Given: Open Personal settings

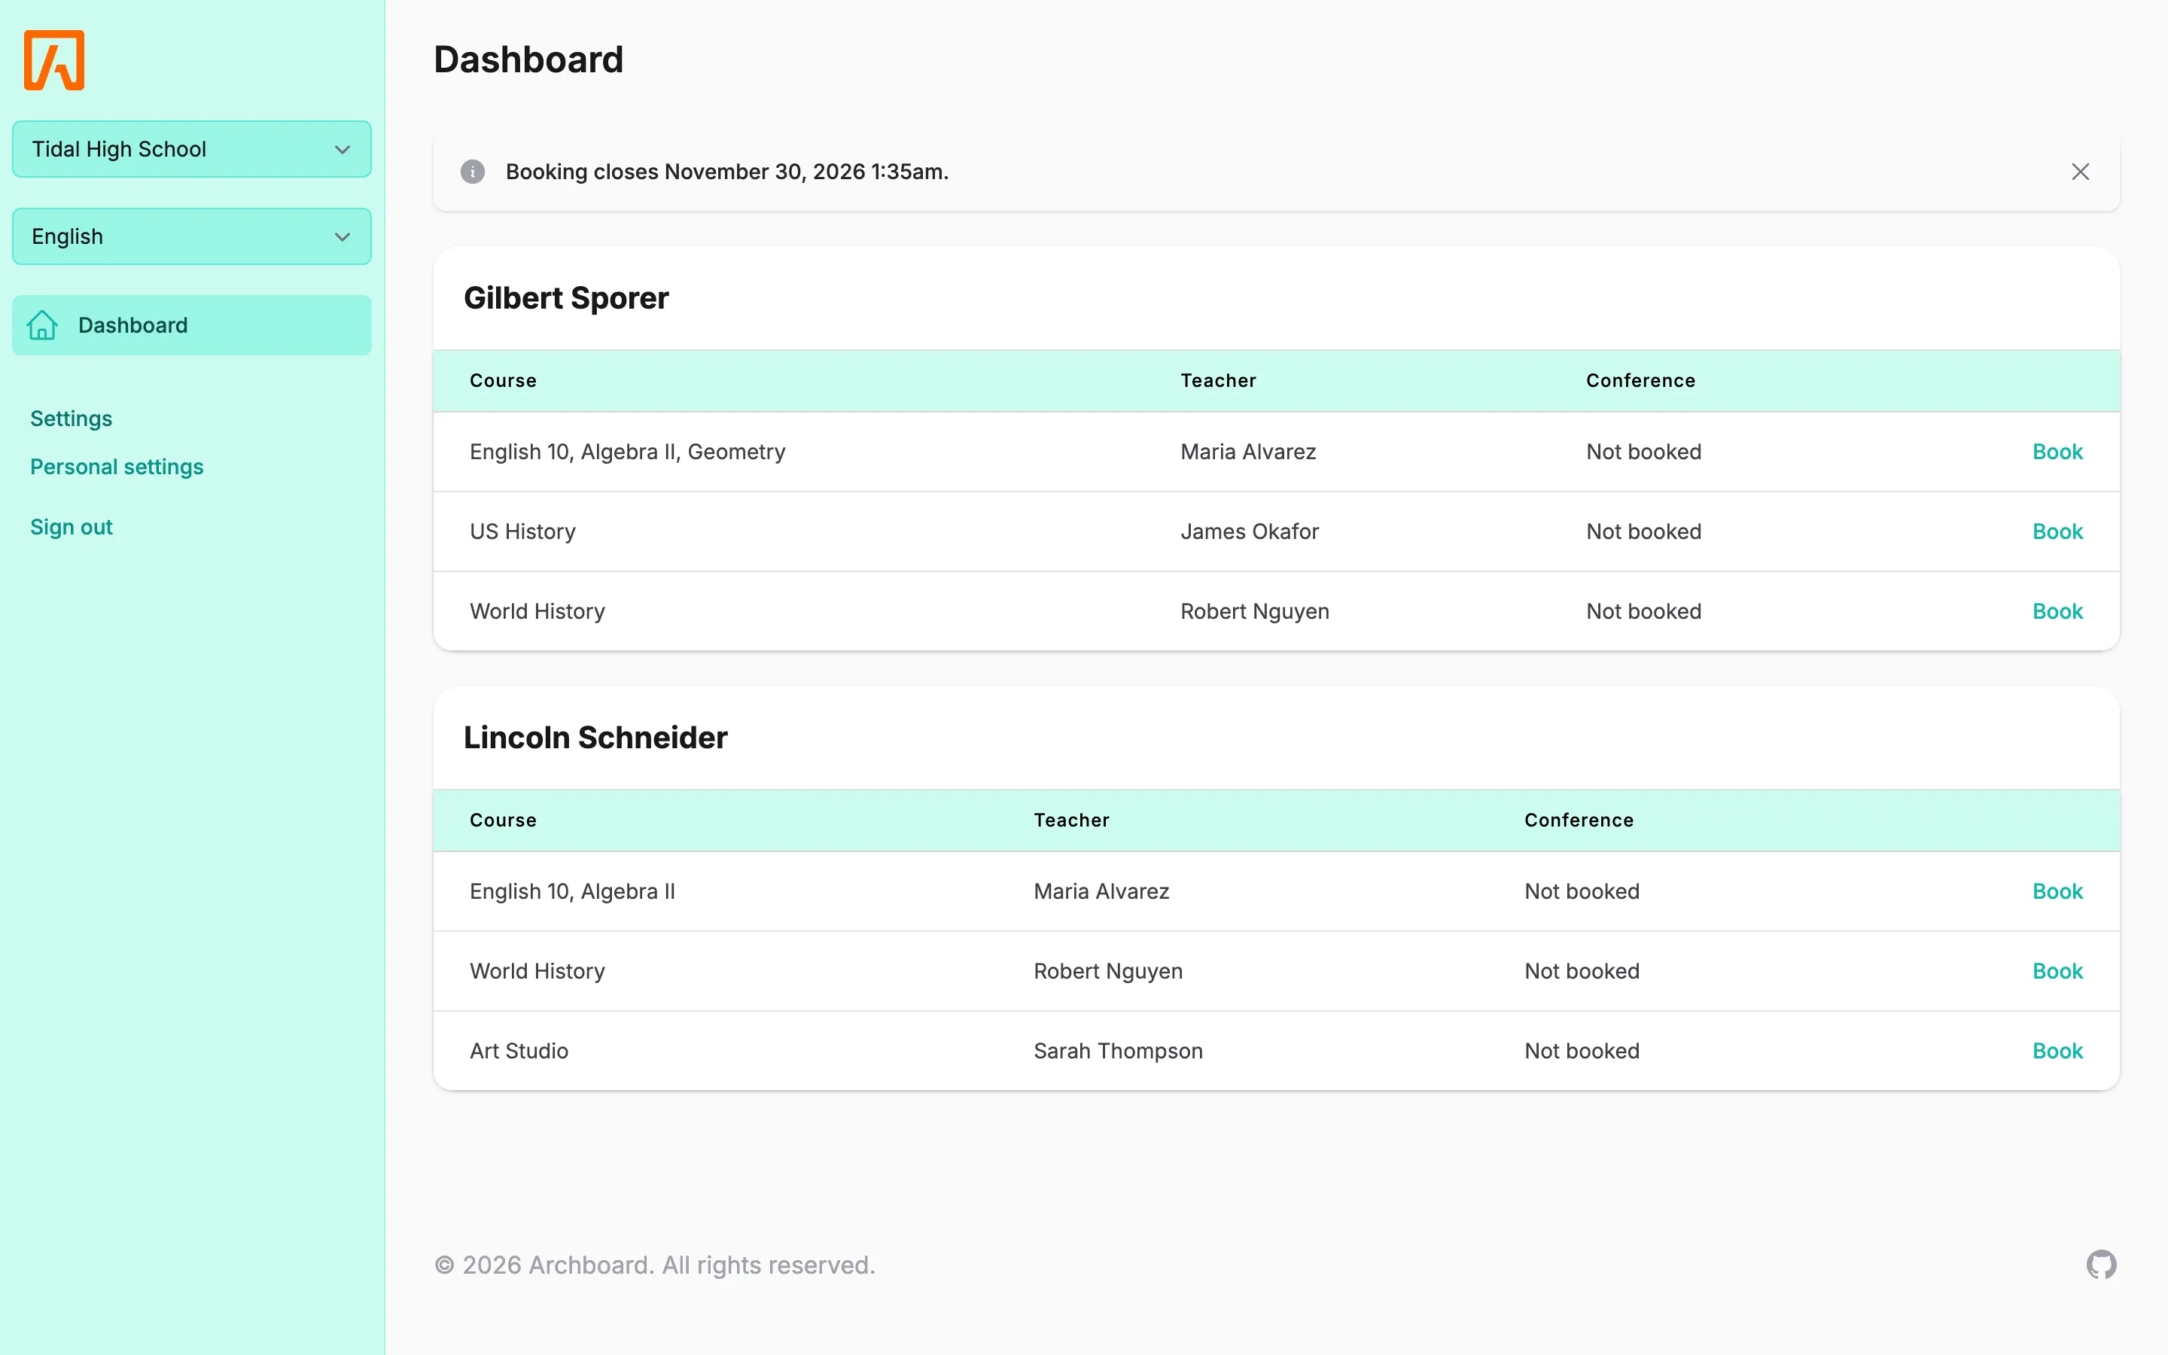Looking at the screenshot, I should pos(117,467).
